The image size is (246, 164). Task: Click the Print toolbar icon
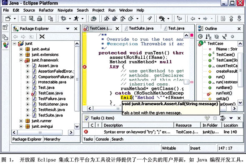[39, 19]
